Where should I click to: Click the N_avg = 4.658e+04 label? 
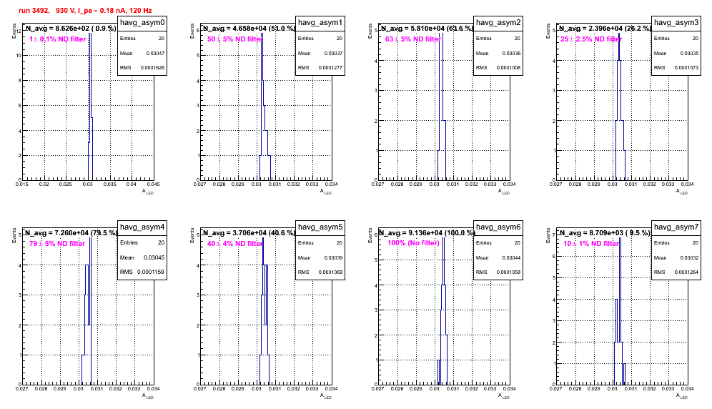coord(249,28)
